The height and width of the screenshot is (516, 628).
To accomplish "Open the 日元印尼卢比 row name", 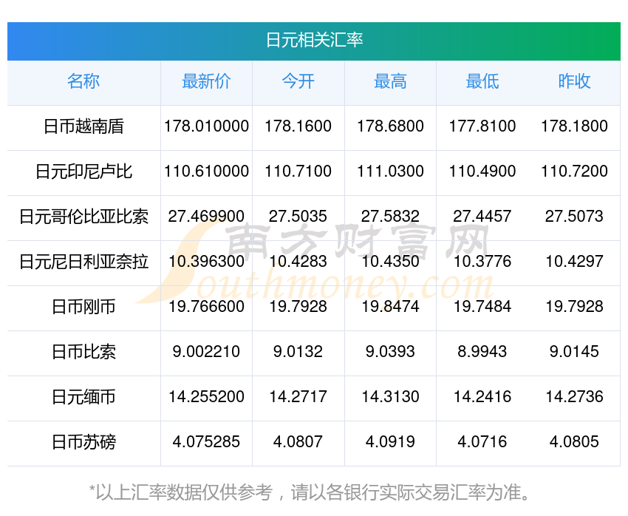I will 83,172.
